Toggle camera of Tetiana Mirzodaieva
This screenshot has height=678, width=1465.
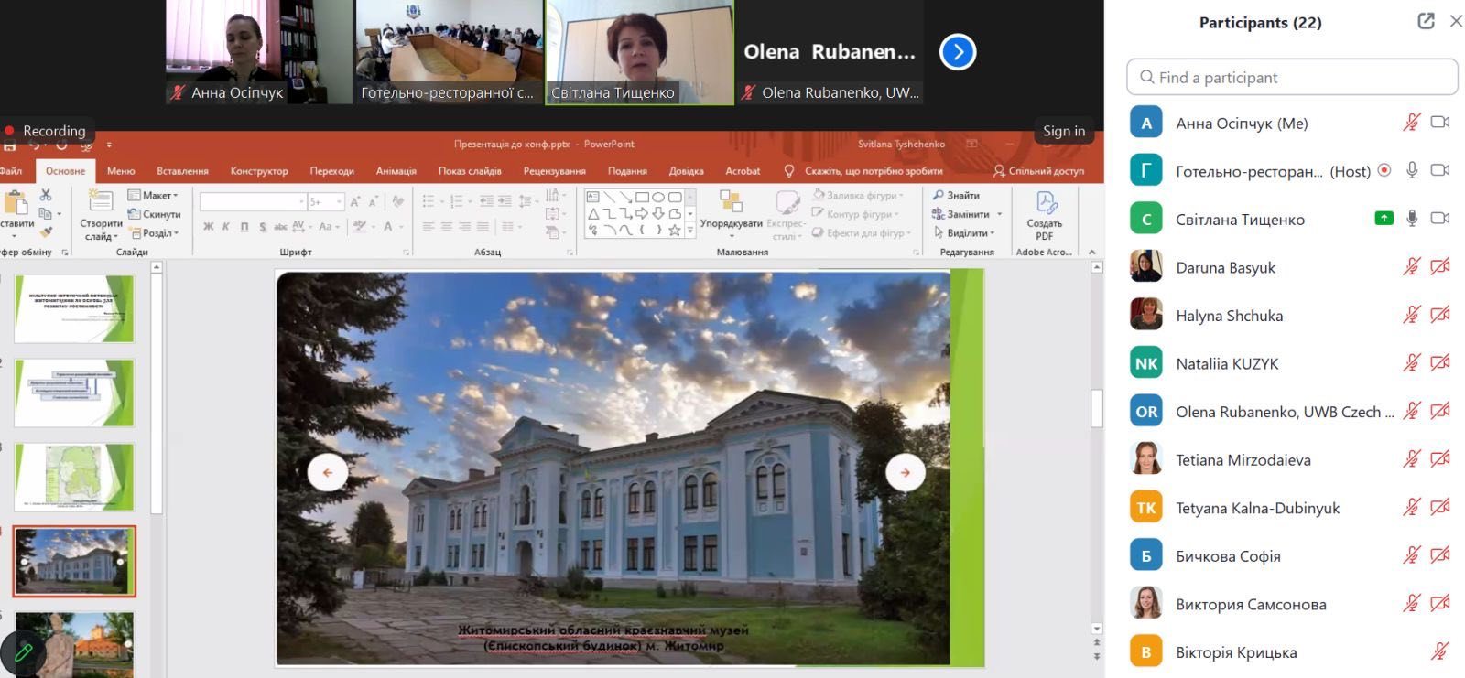click(x=1440, y=458)
